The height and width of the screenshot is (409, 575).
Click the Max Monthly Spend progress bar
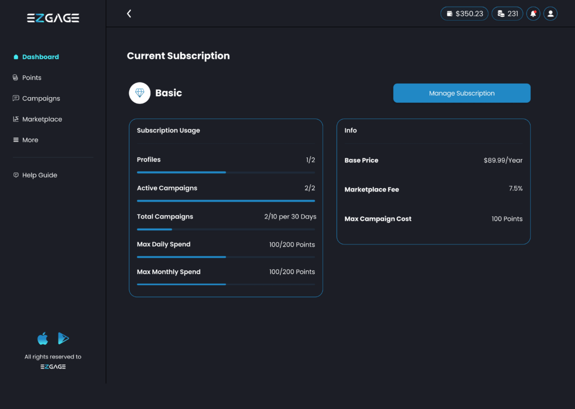pos(226,284)
